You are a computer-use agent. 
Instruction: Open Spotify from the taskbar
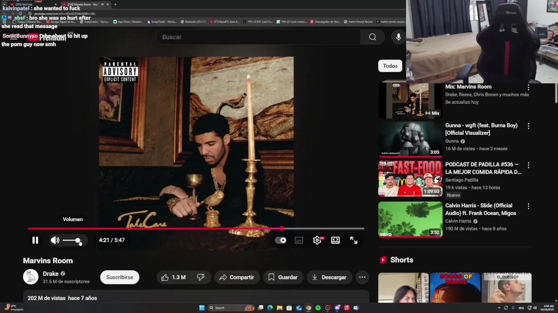(x=318, y=308)
